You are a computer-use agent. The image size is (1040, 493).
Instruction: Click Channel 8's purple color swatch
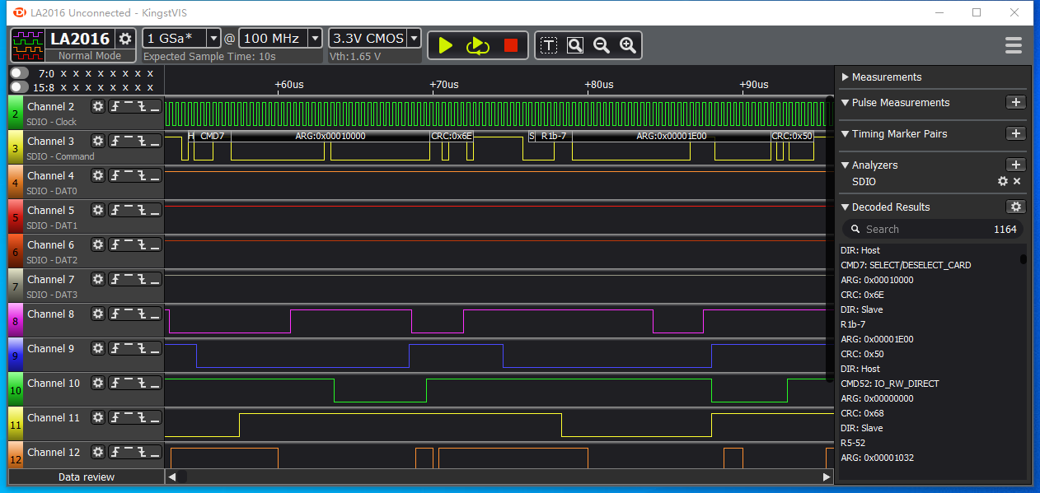point(16,319)
